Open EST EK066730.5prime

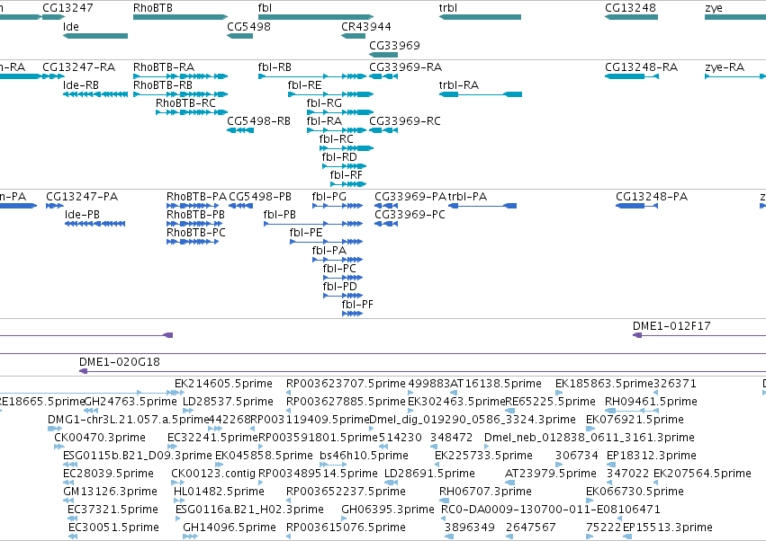[x=635, y=492]
